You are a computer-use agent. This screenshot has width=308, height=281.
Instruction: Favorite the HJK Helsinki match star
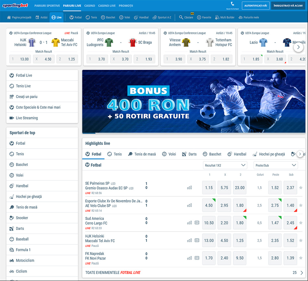[301, 240]
